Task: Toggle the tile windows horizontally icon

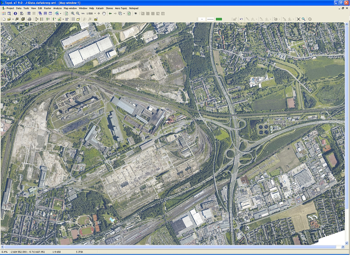Action: (45, 14)
